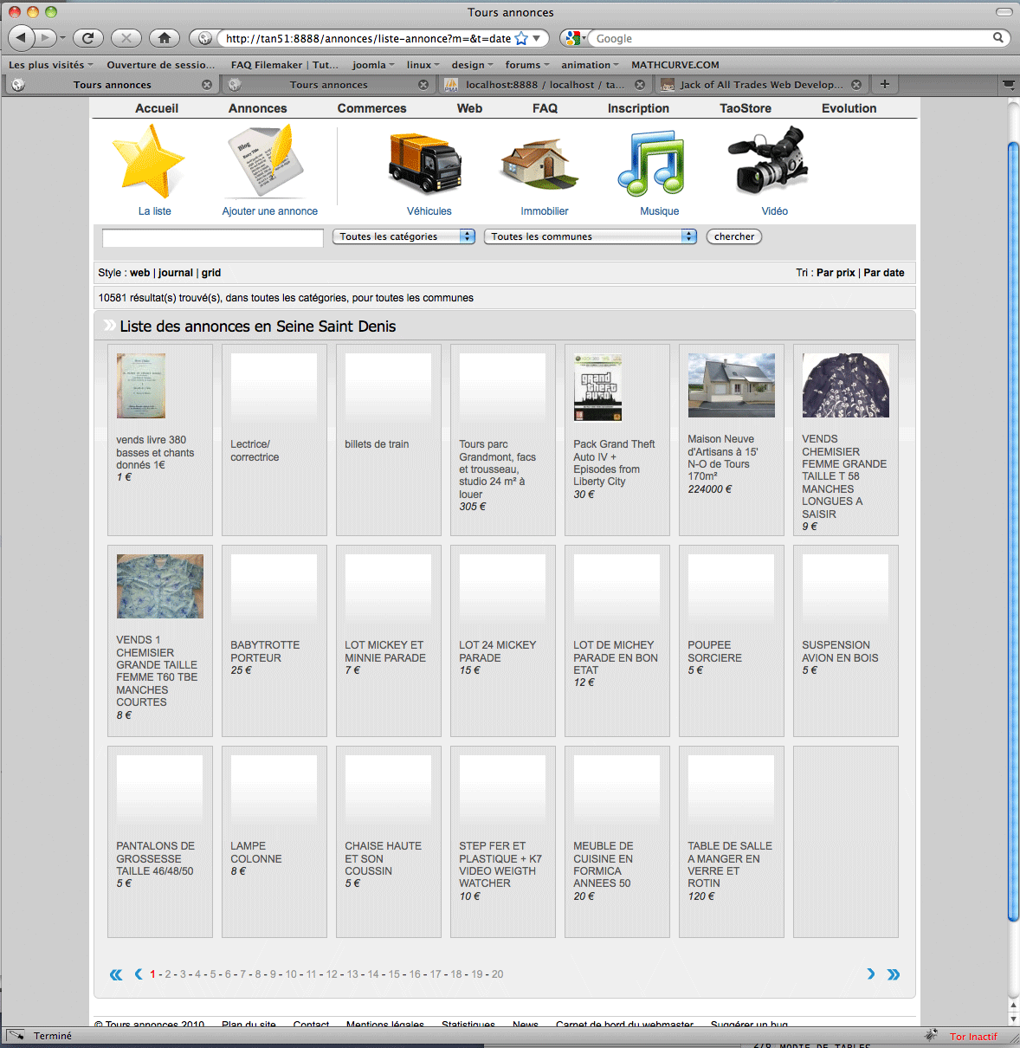Expand the 'design' bookmarks folder
Viewport: 1020px width, 1048px height.
click(x=473, y=65)
